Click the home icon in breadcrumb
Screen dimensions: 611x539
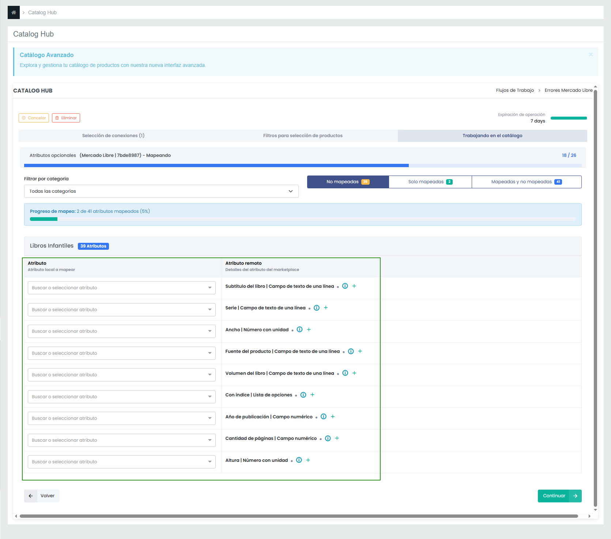14,12
